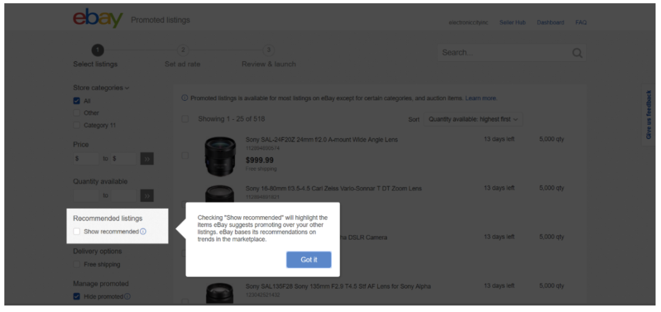
Task: Apply the price range arrow button
Action: 147,159
